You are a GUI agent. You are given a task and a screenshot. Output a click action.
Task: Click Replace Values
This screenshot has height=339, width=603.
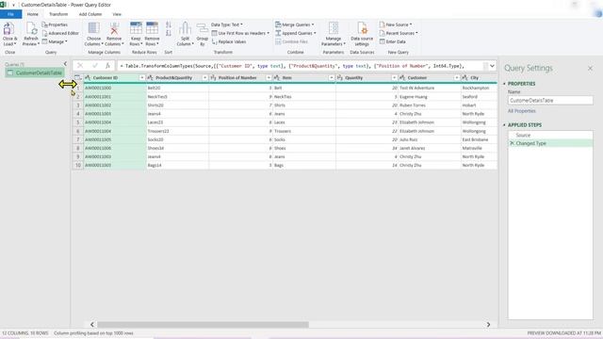[229, 41]
